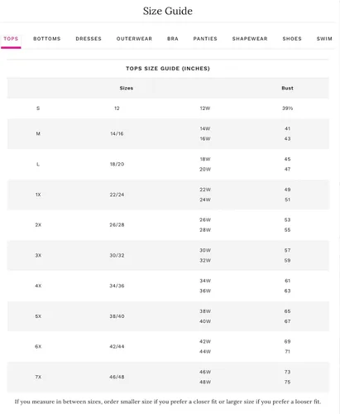This screenshot has height=414, width=340.
Task: Click the Bust column header
Action: (x=287, y=88)
